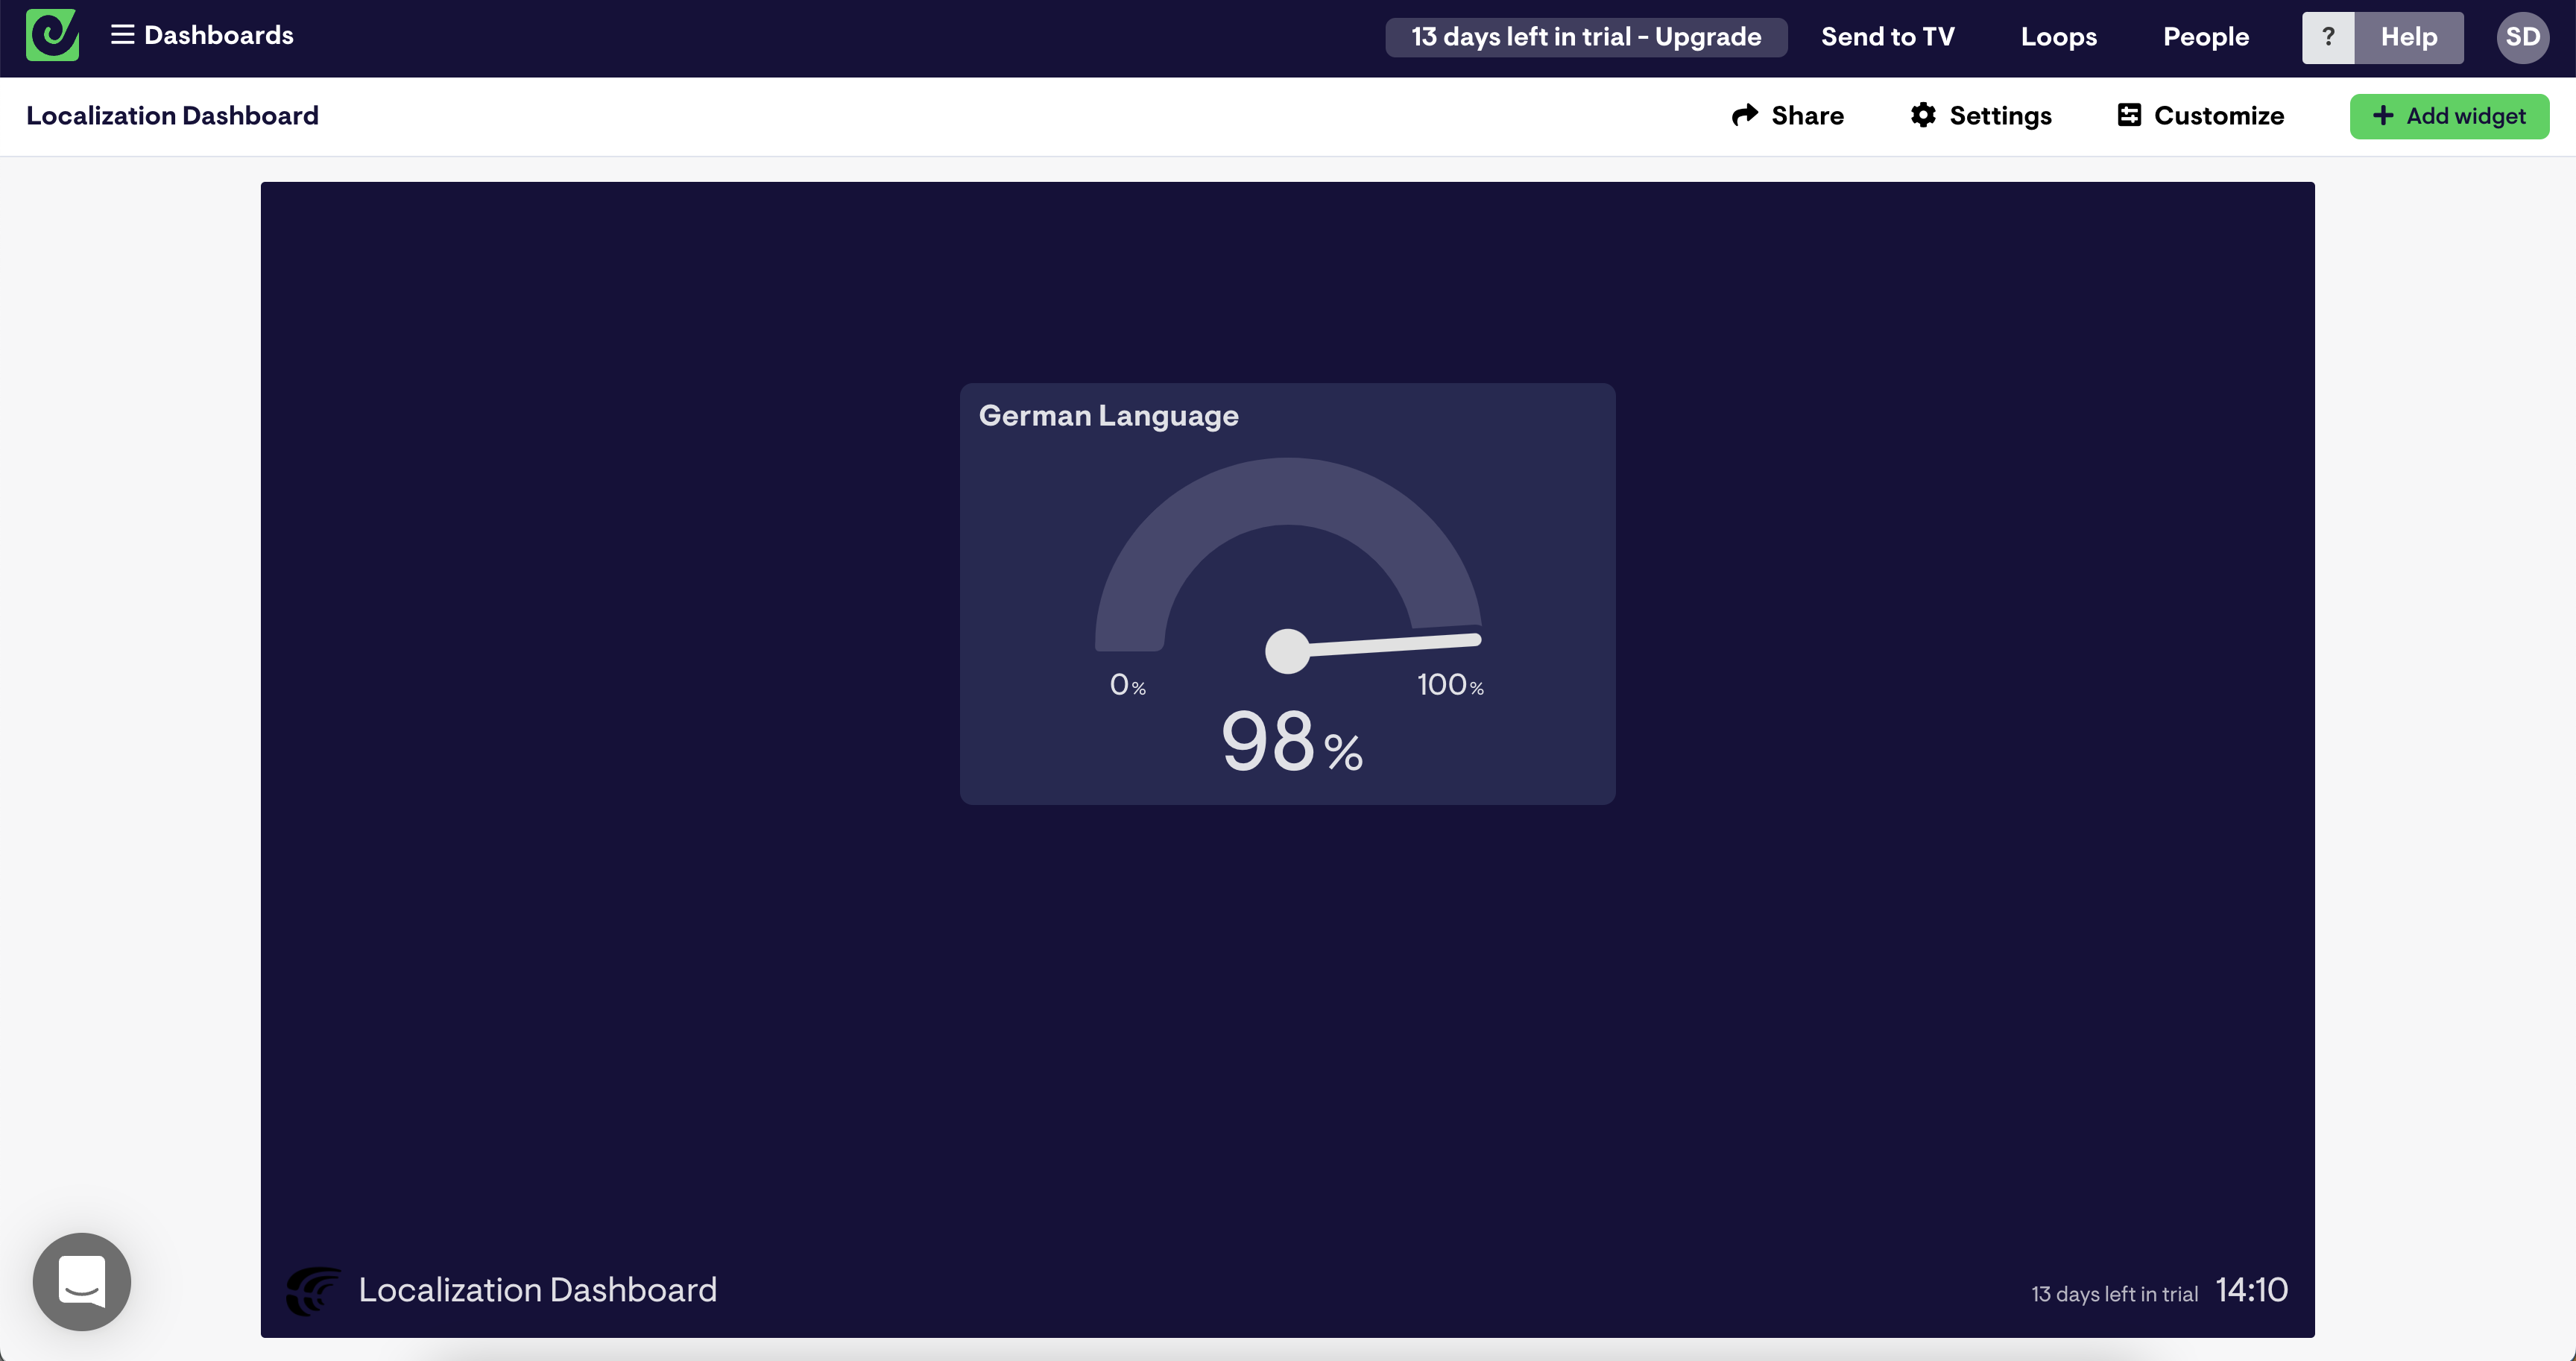Viewport: 2576px width, 1361px height.
Task: Click the 0% gauge minimum label
Action: click(x=1127, y=685)
